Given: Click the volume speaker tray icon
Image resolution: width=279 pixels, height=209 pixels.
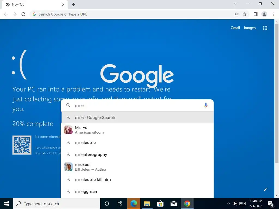Looking at the screenshot, I should (x=235, y=204).
